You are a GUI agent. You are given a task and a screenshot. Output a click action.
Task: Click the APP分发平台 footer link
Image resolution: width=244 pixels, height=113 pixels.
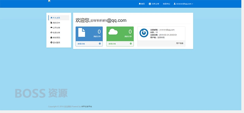(87, 107)
